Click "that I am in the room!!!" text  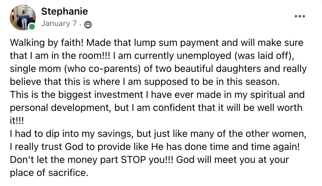(x=60, y=56)
